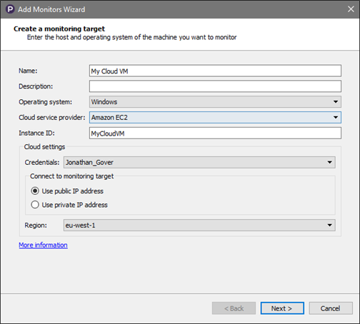Image resolution: width=360 pixels, height=324 pixels.
Task: Open the Credentials dropdown
Action: tap(199, 162)
